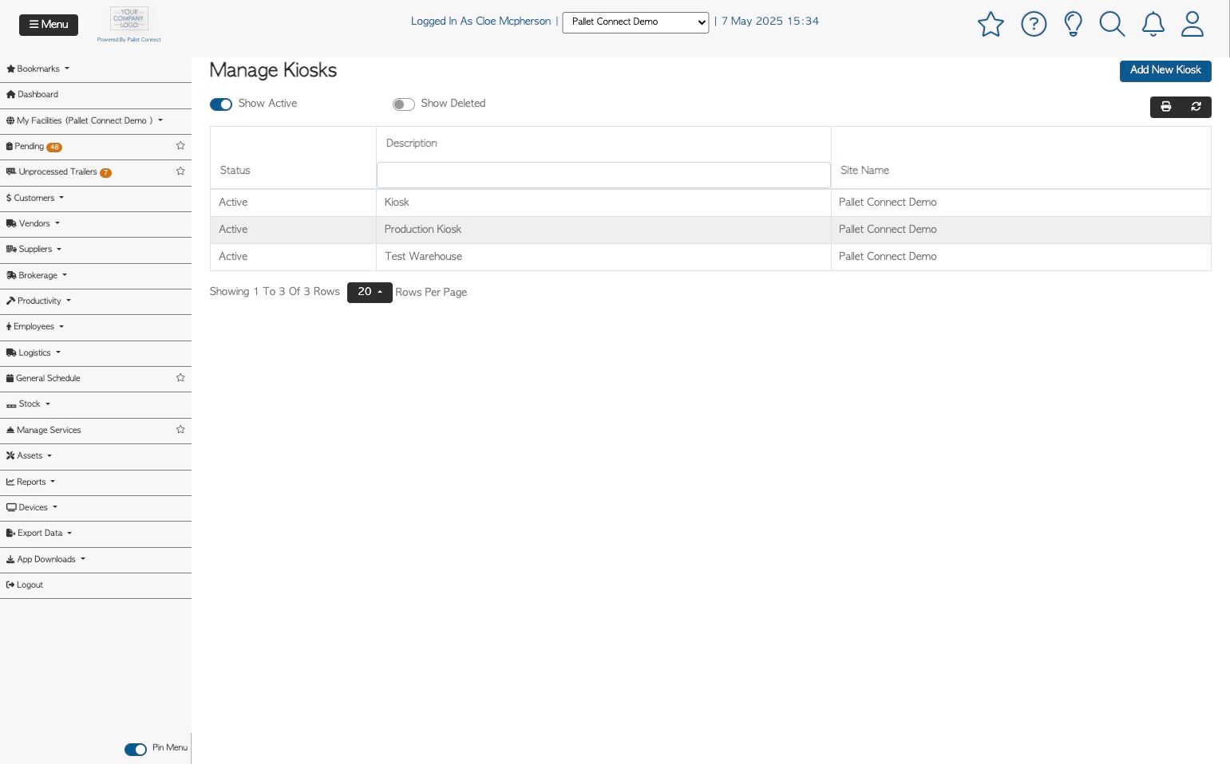This screenshot has width=1230, height=764.
Task: Click the Powered By Pallet Connect link
Action: (129, 39)
